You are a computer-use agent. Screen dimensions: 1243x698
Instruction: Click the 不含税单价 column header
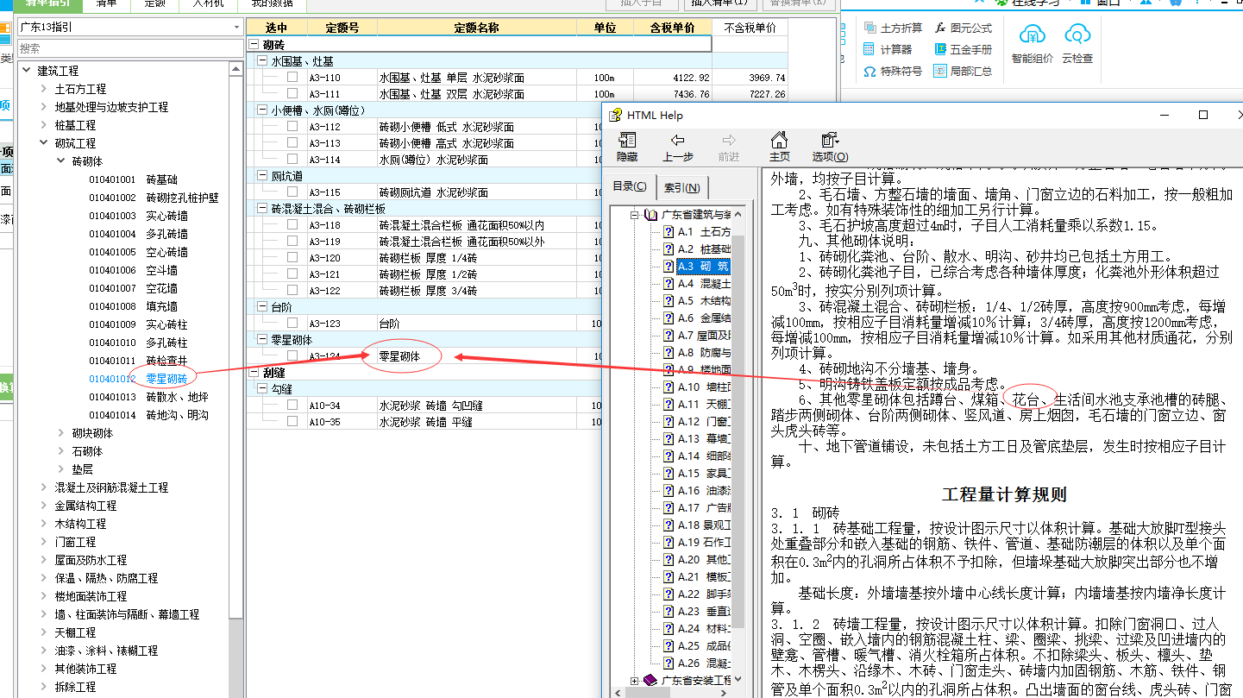tap(750, 28)
